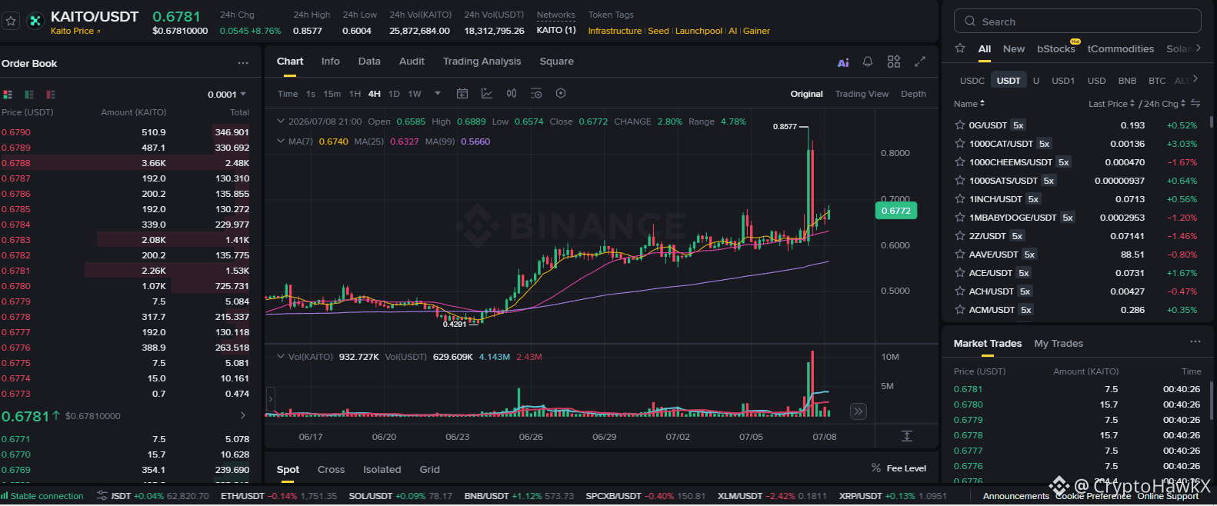Screen dimensions: 1217x506
Task: Favorite 1000CAT/USDT with its star
Action: click(x=960, y=144)
